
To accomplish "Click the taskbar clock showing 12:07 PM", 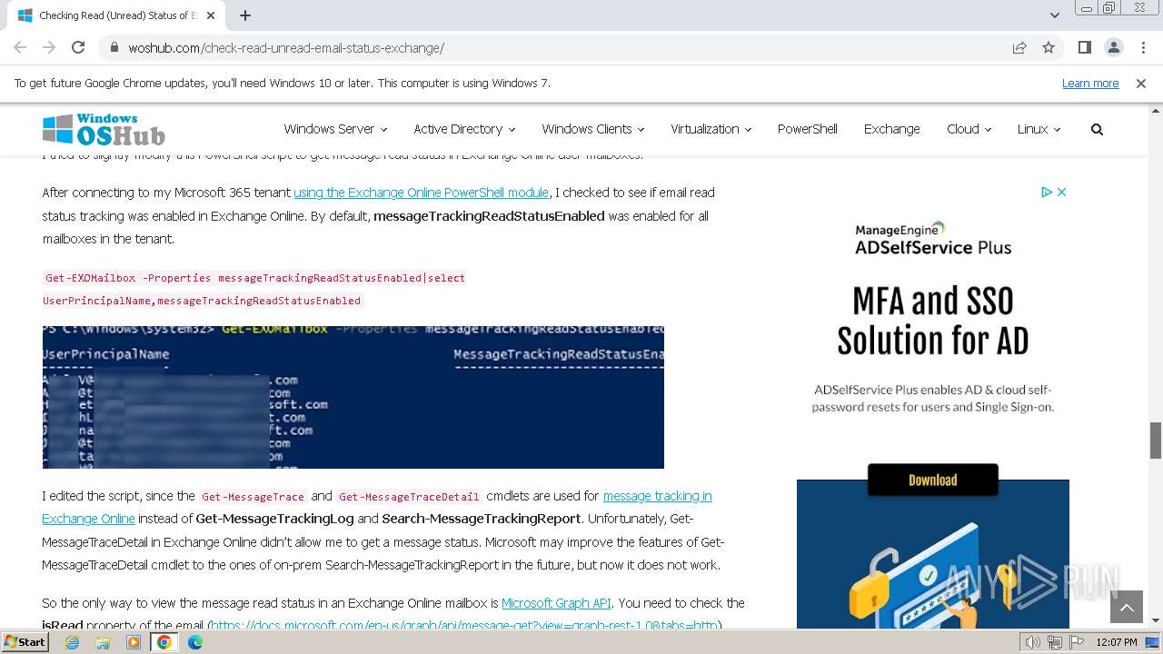I will coord(1117,642).
